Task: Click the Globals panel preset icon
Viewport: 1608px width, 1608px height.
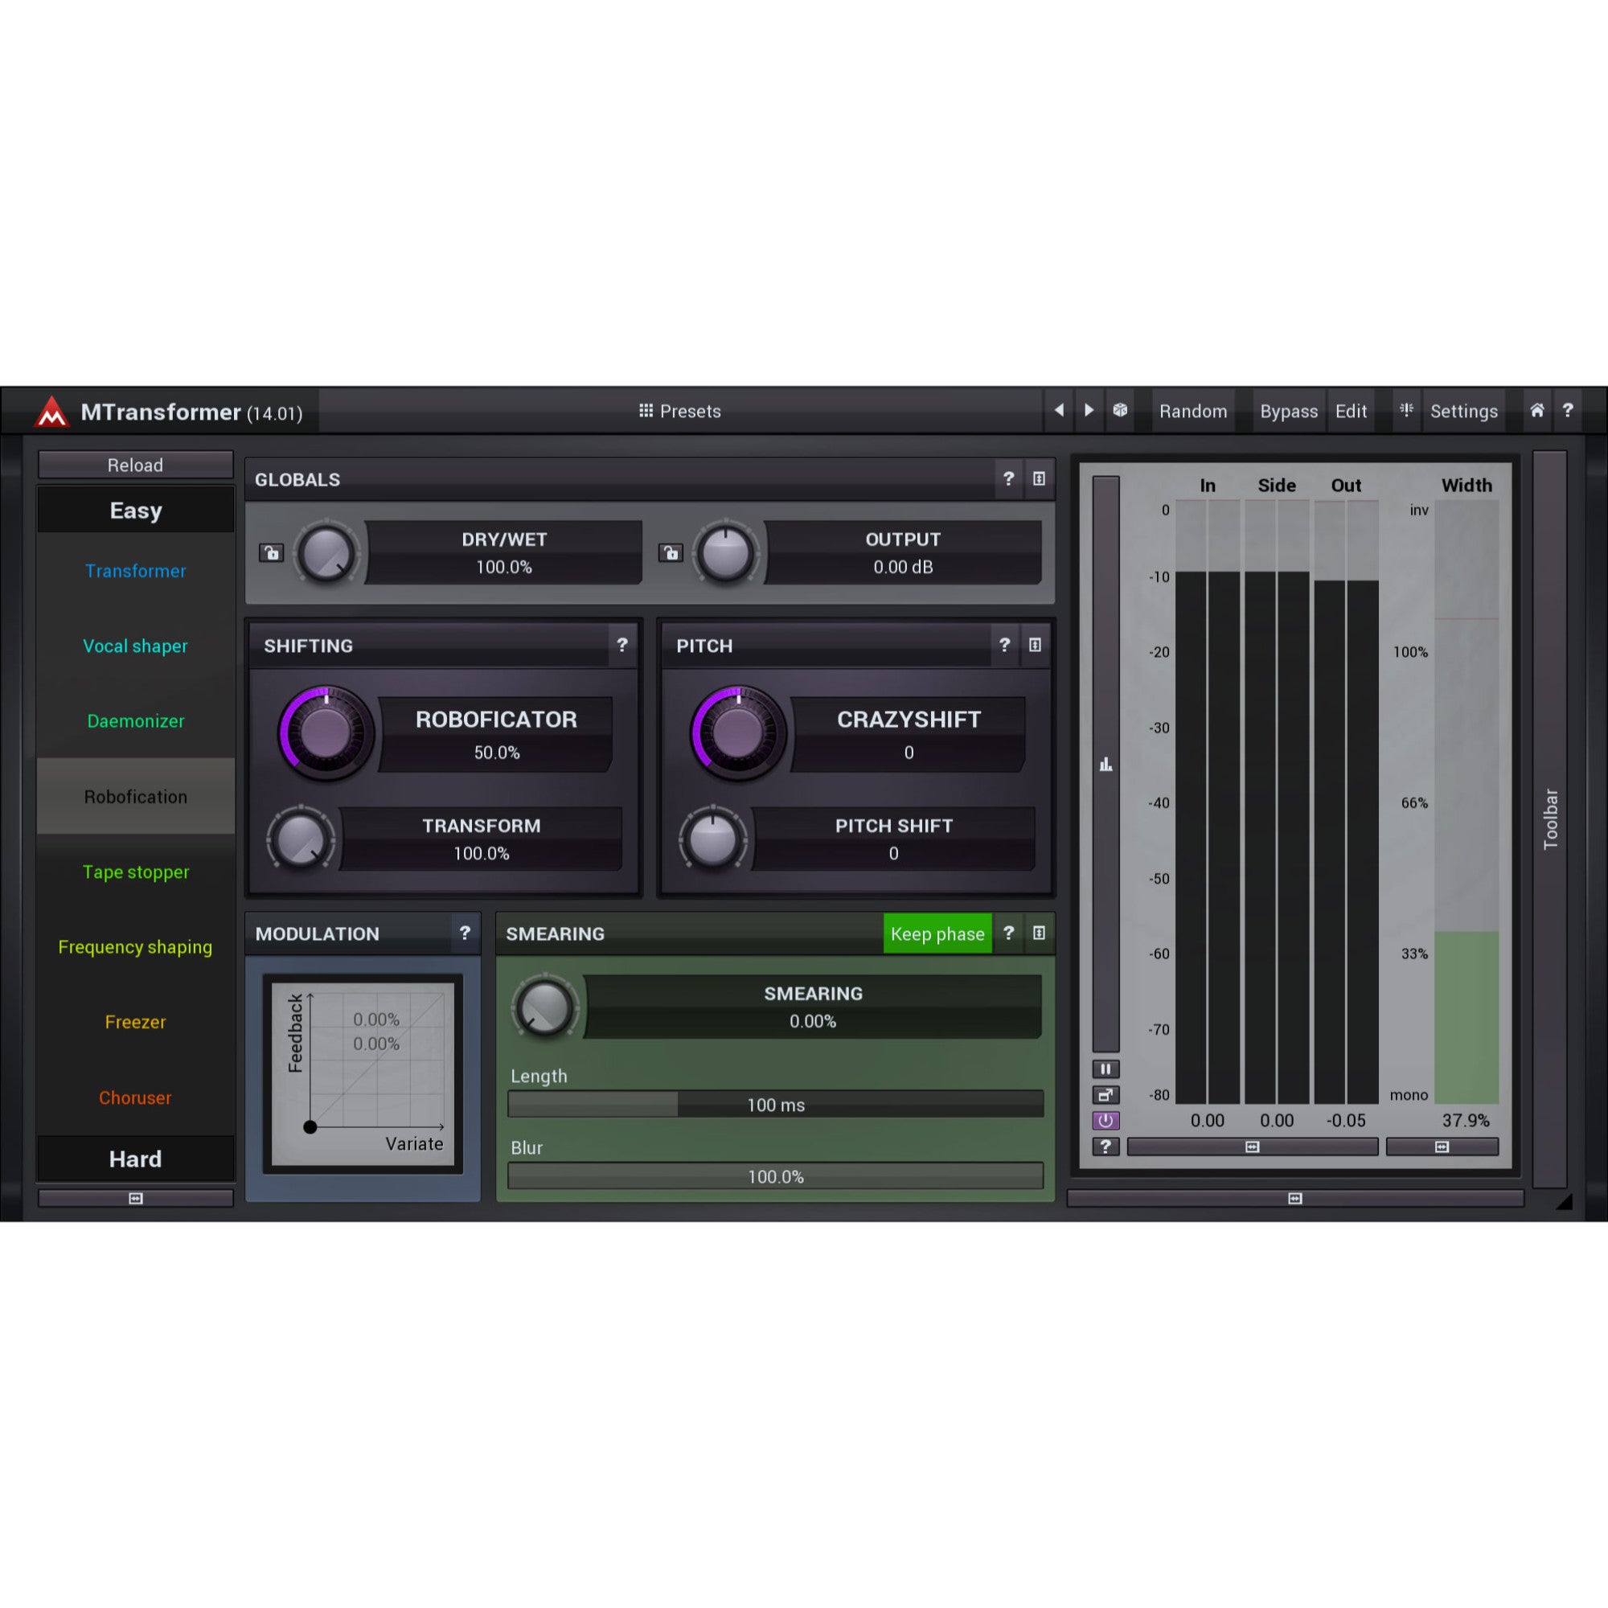Action: 1039,478
